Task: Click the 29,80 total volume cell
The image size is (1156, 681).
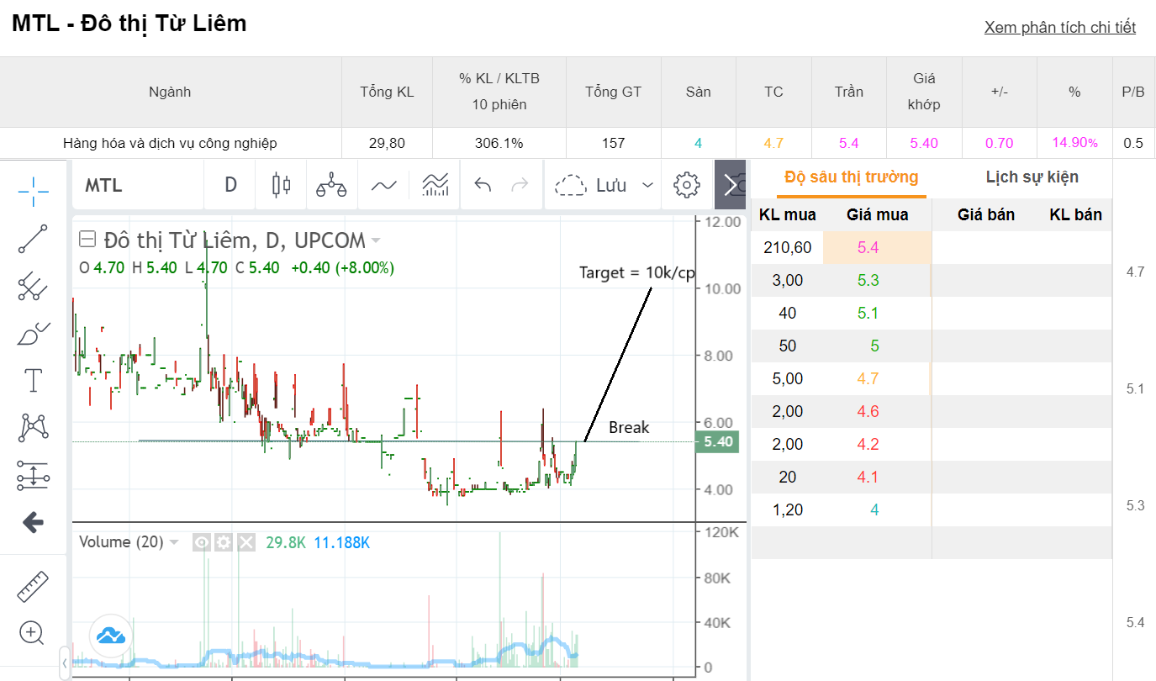Action: tap(387, 143)
